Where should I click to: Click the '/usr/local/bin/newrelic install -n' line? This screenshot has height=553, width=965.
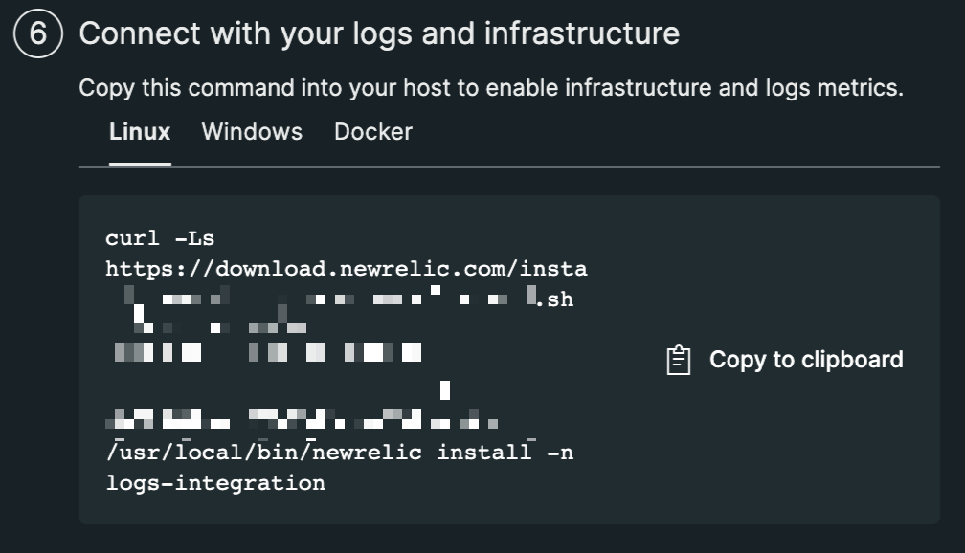(x=340, y=453)
